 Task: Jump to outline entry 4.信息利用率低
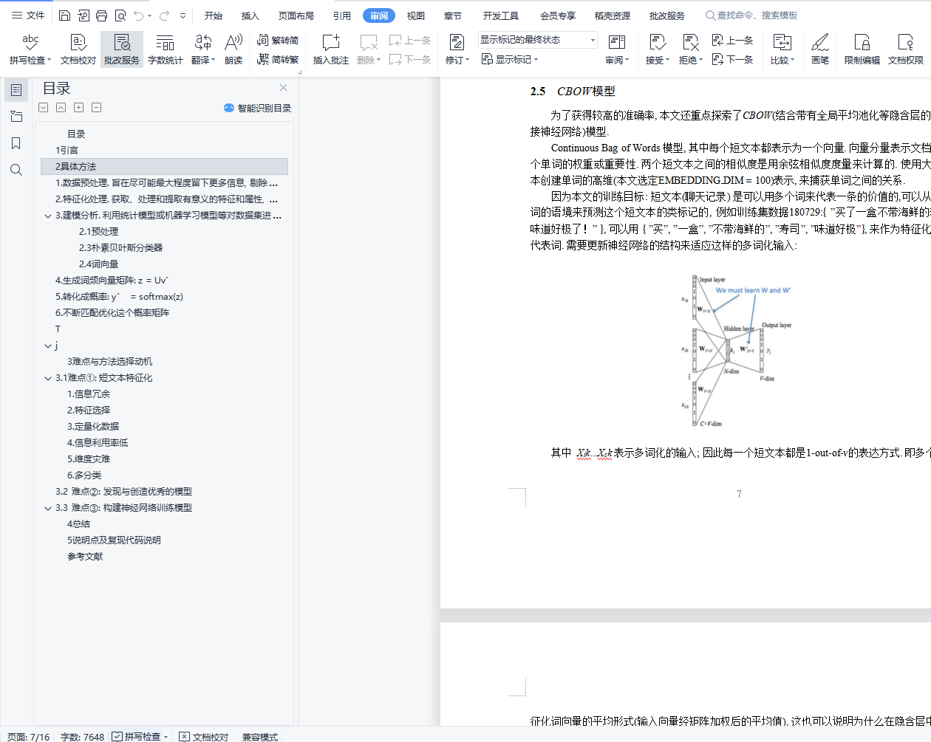click(x=98, y=442)
